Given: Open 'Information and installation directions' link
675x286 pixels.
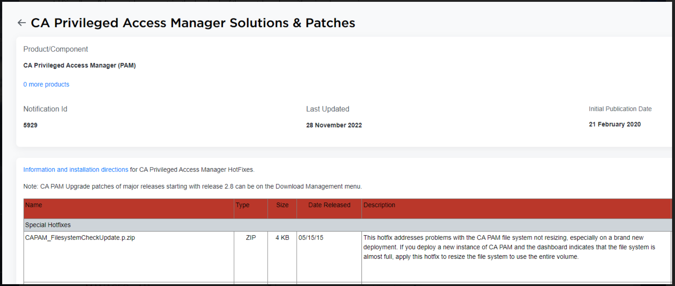Looking at the screenshot, I should tap(76, 170).
